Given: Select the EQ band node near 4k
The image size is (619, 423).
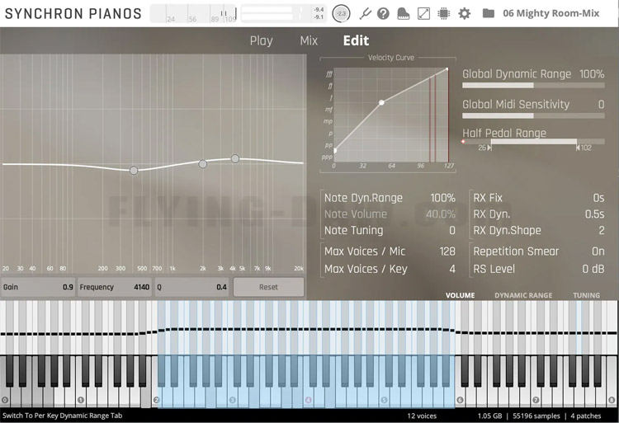Looking at the screenshot, I should pyautogui.click(x=235, y=159).
